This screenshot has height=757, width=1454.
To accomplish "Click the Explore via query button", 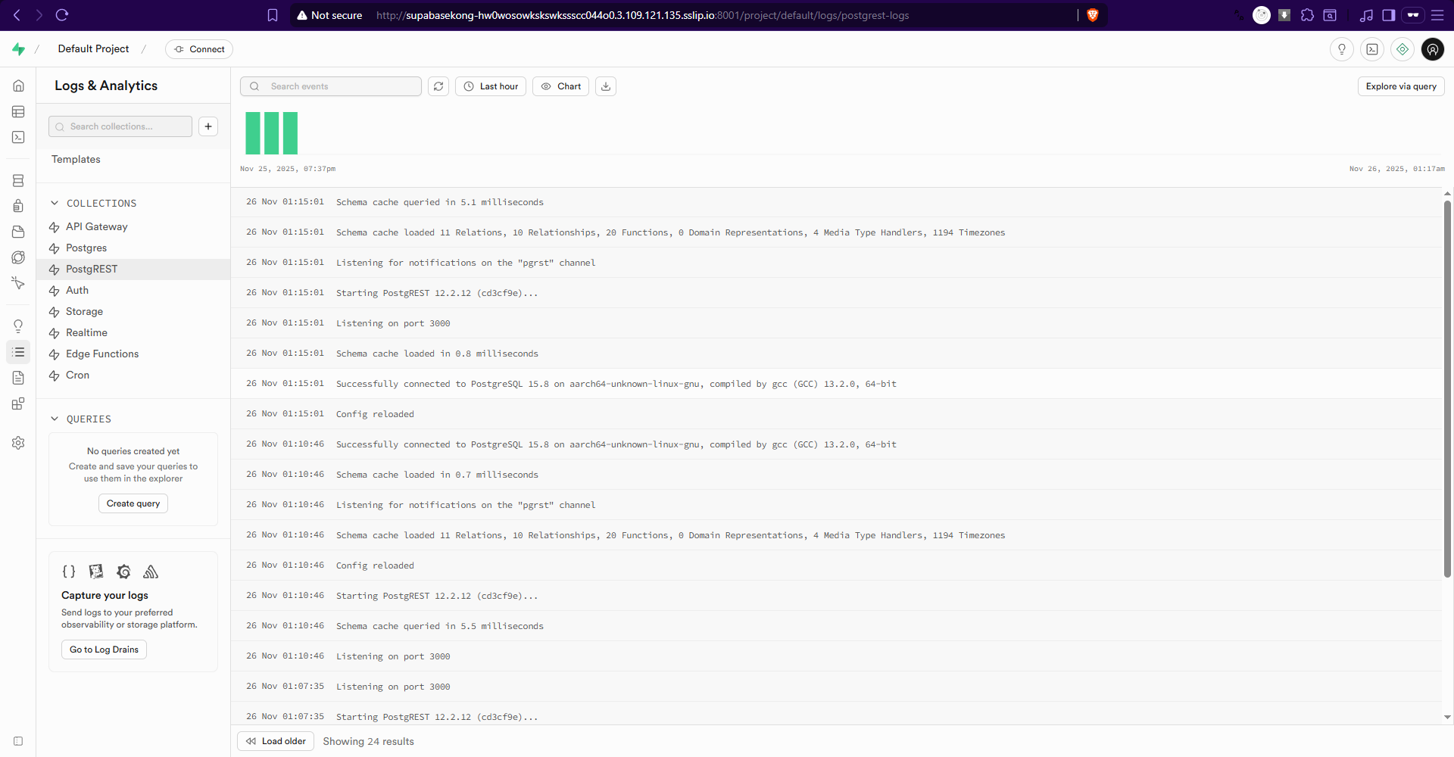I will click(x=1401, y=86).
